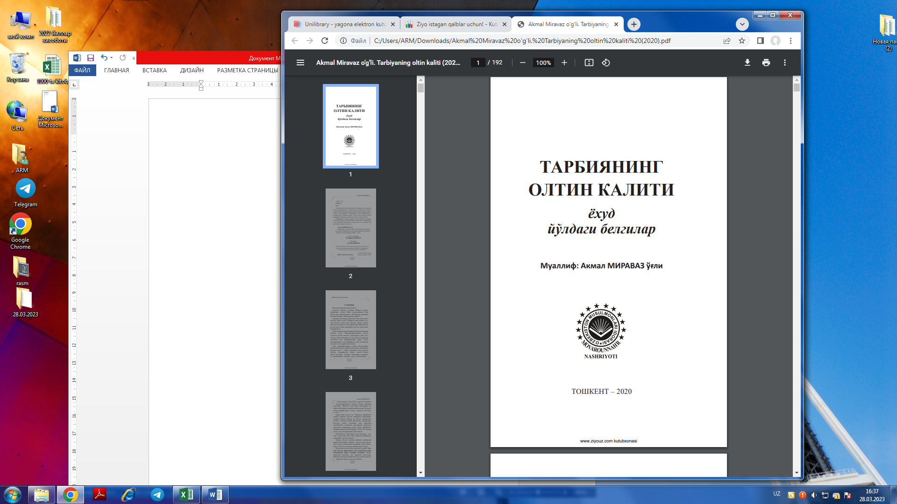897x504 pixels.
Task: Open PDF viewer more actions menu
Action: pos(785,63)
